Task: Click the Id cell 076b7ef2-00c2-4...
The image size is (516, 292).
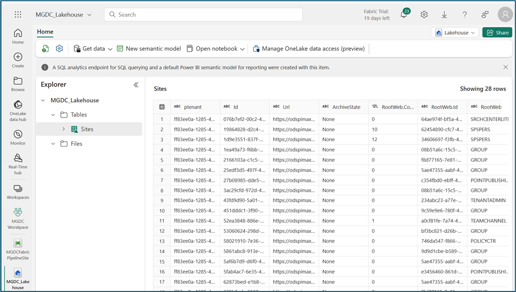Action: [x=244, y=119]
